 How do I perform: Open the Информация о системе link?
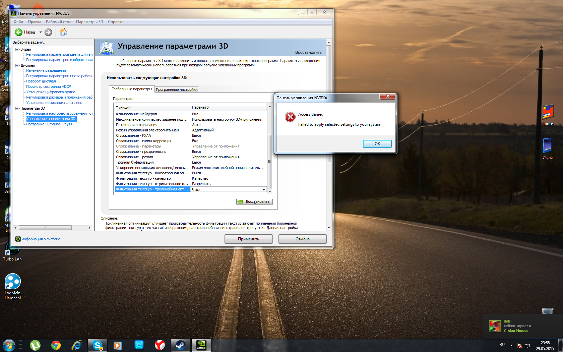(x=41, y=239)
